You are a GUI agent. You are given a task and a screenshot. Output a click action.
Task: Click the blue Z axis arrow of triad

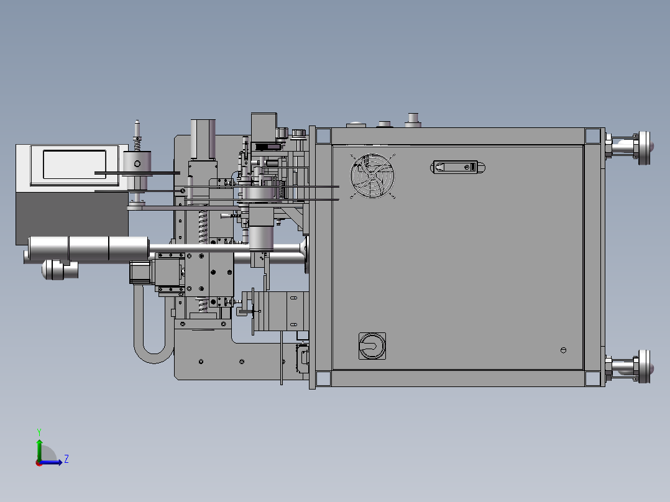[x=52, y=462]
